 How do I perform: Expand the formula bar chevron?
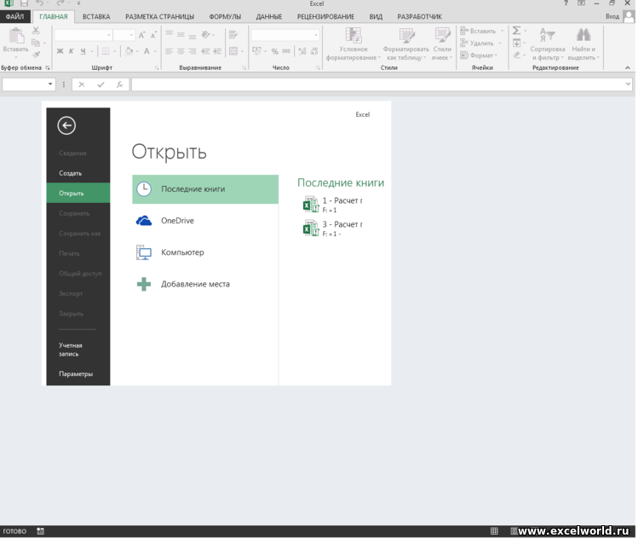point(628,84)
